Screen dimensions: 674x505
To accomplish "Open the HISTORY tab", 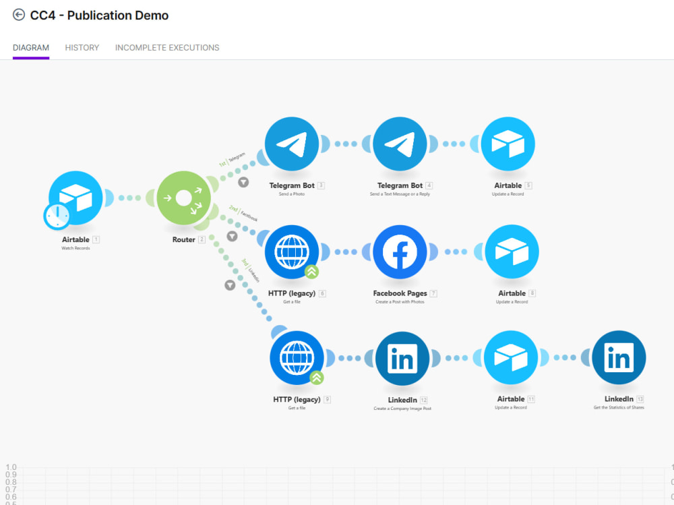I will click(x=82, y=48).
